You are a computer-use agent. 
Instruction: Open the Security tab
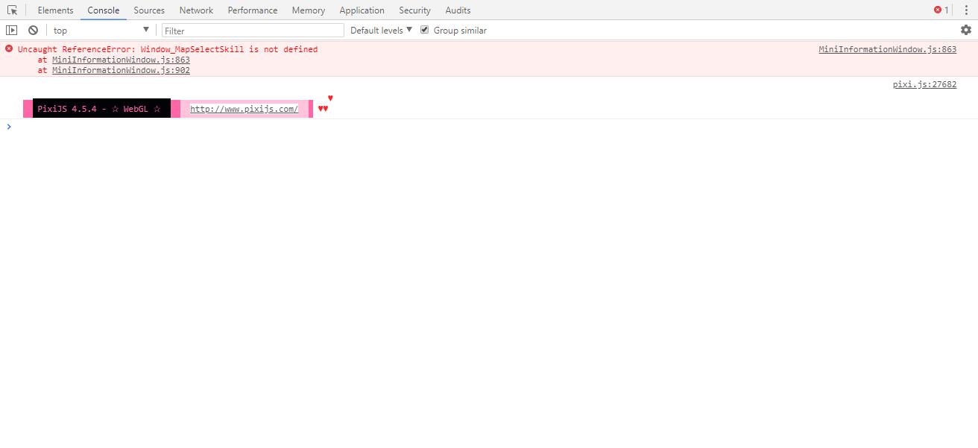(415, 10)
